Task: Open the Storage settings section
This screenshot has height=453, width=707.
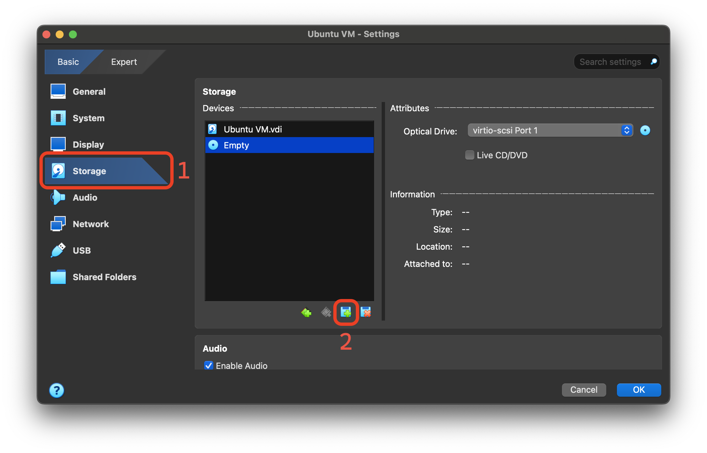Action: point(89,171)
